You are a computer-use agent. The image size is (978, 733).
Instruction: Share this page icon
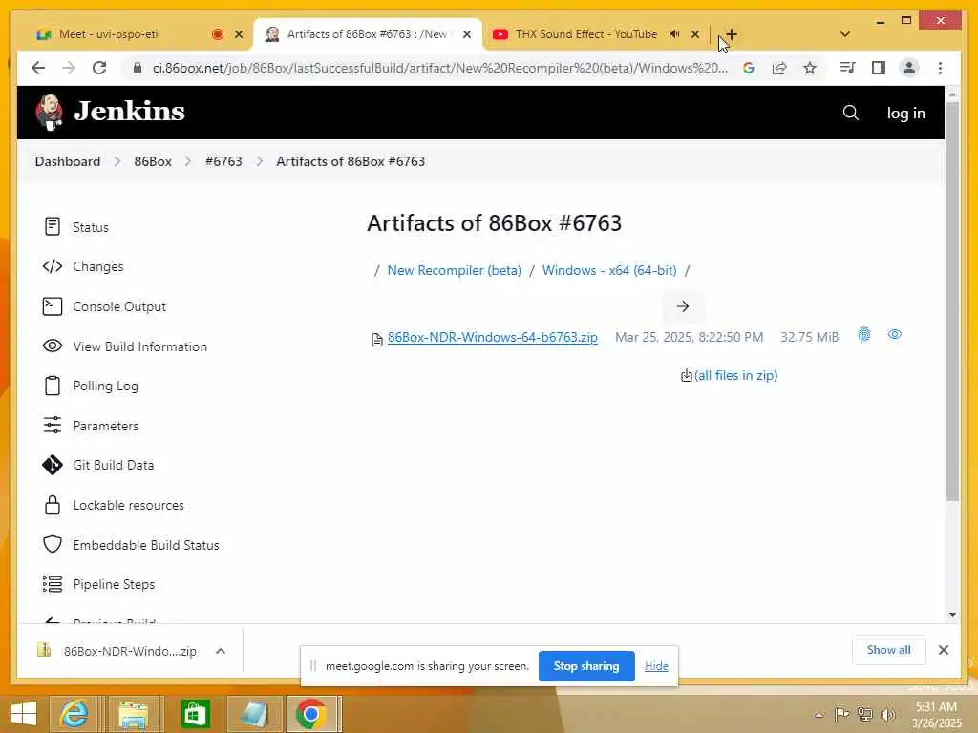[779, 68]
